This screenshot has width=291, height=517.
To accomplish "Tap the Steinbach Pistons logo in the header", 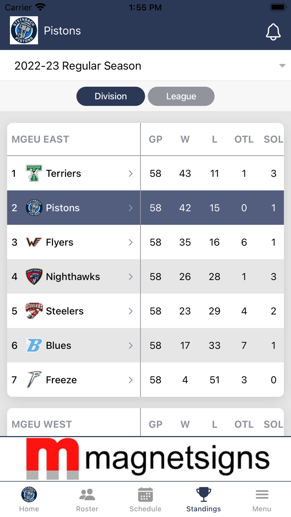I will pos(24,30).
